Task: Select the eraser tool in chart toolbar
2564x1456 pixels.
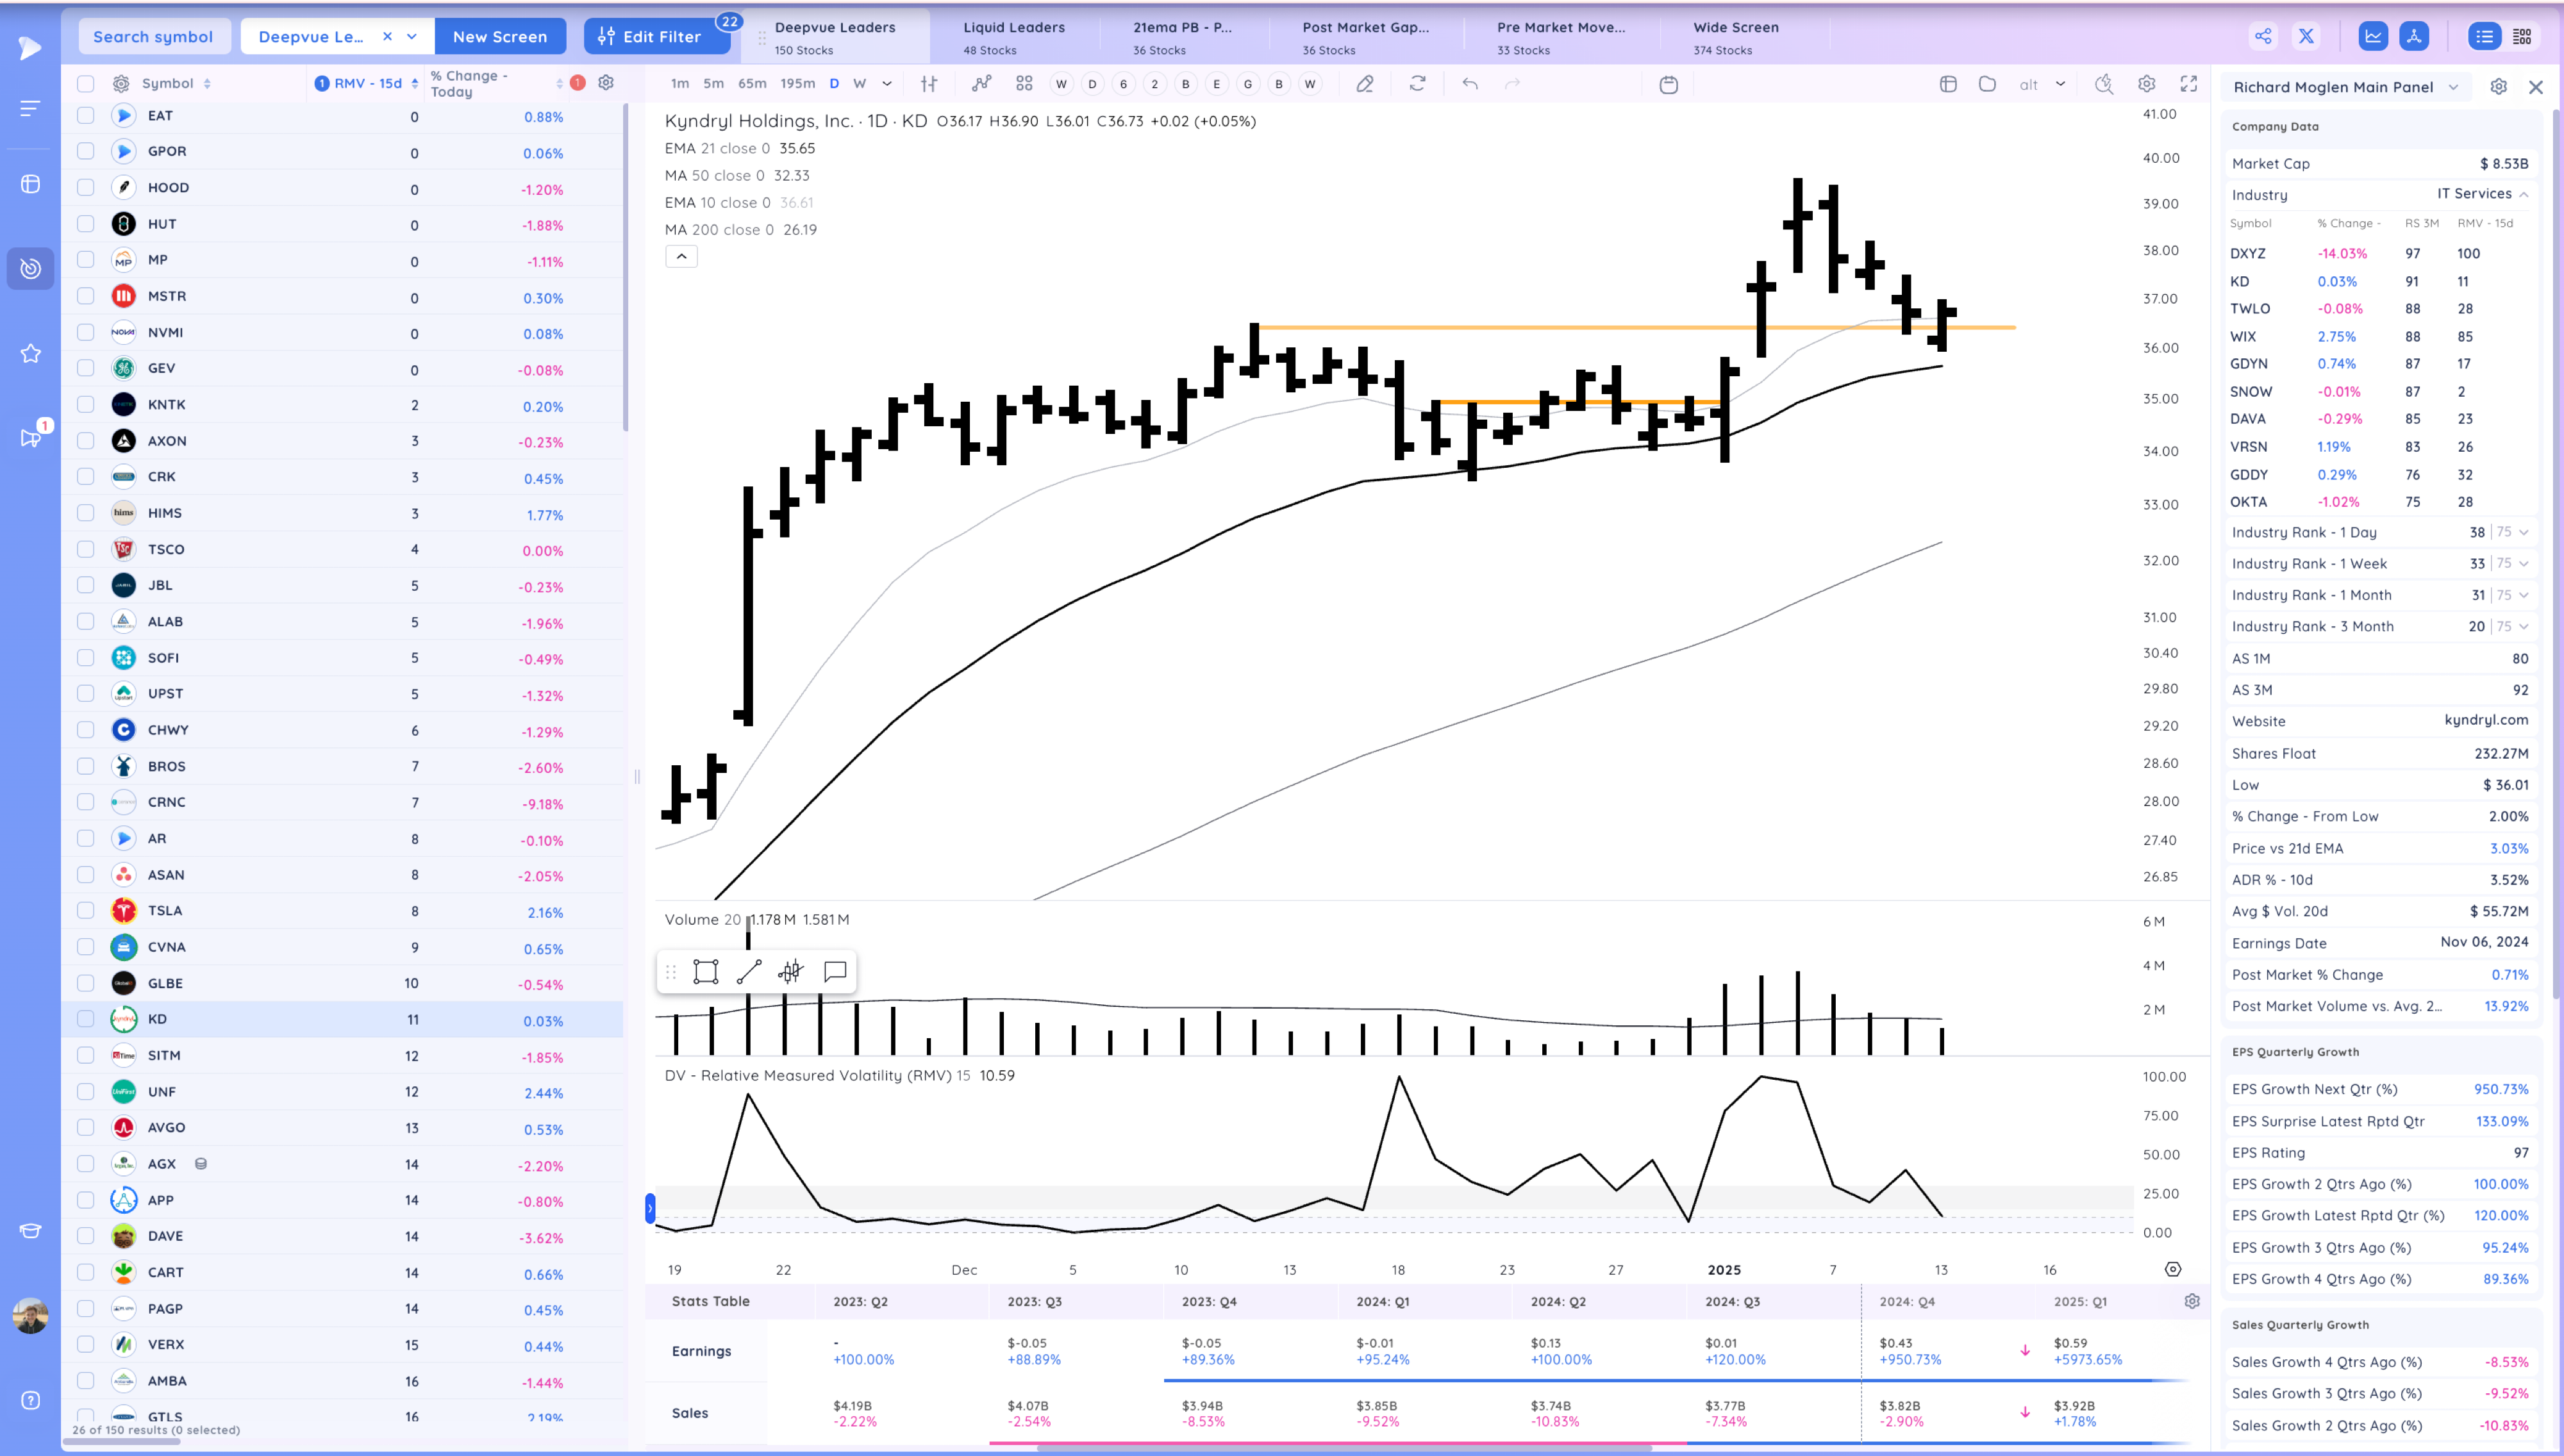Action: coord(1365,84)
